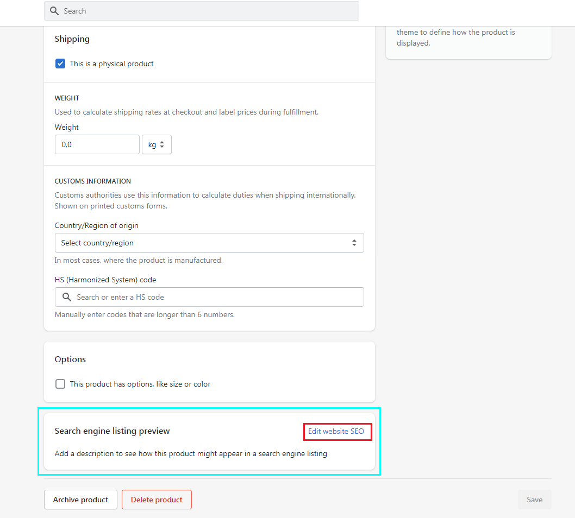
Task: Click the 'Add a description to see' preview text
Action: (x=191, y=453)
